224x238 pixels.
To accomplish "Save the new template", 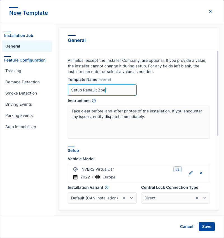I will click(207, 227).
